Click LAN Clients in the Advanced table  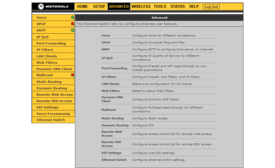pos(110,84)
